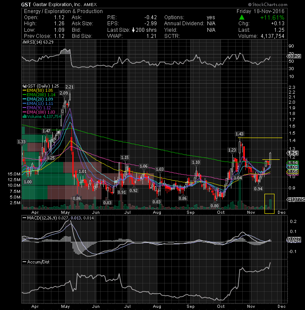
Task: Click the 1.23 price label in October
Action: tap(232, 150)
